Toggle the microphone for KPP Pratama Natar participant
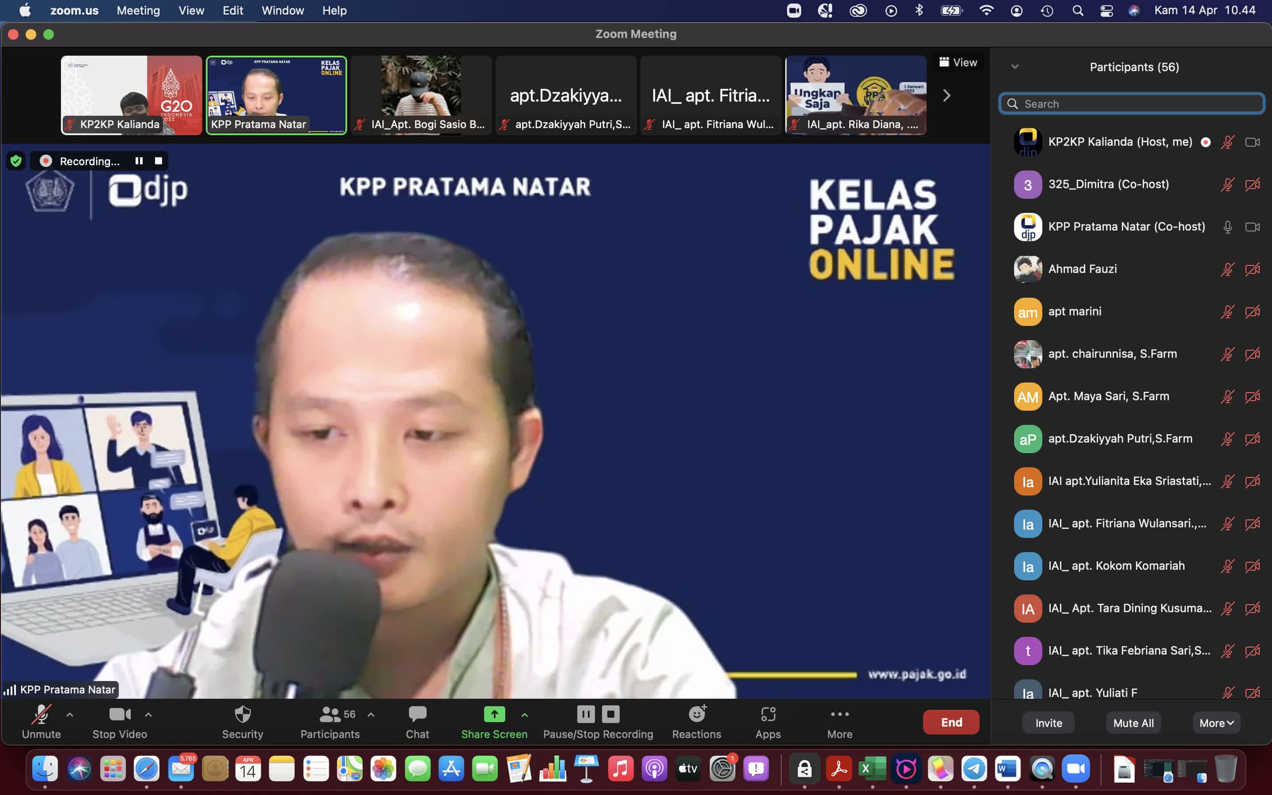Viewport: 1272px width, 795px height. pyautogui.click(x=1227, y=227)
